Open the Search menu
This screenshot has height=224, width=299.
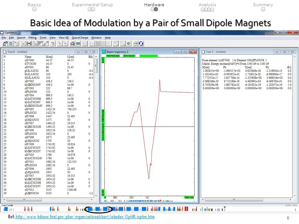coord(21,38)
